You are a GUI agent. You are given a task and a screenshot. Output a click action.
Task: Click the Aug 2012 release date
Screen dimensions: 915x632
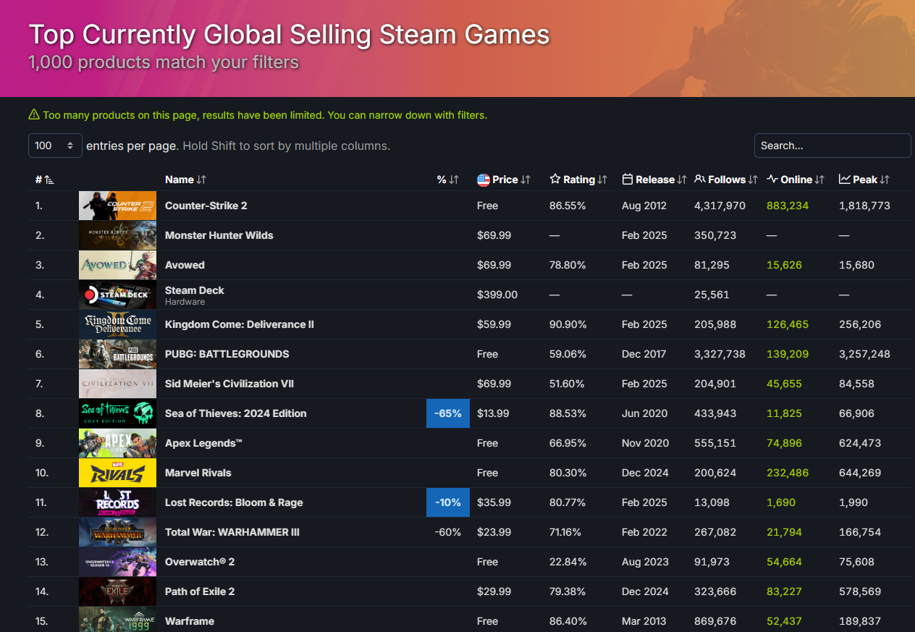tap(644, 206)
